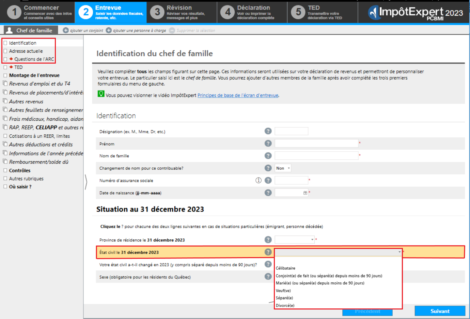This screenshot has height=319, width=470.
Task: Select the Veuf(ve) option
Action: pos(283,291)
